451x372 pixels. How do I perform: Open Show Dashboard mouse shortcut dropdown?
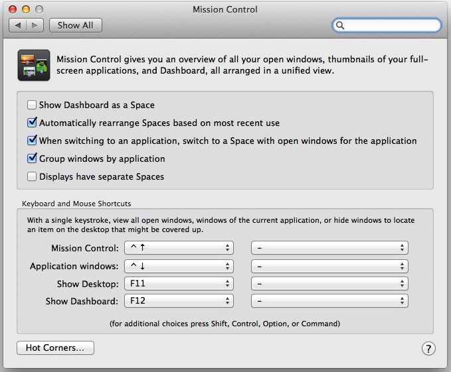click(329, 301)
